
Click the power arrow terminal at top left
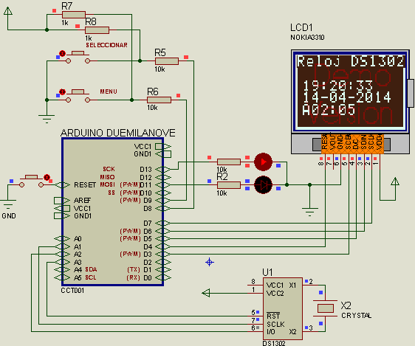[x=8, y=11]
